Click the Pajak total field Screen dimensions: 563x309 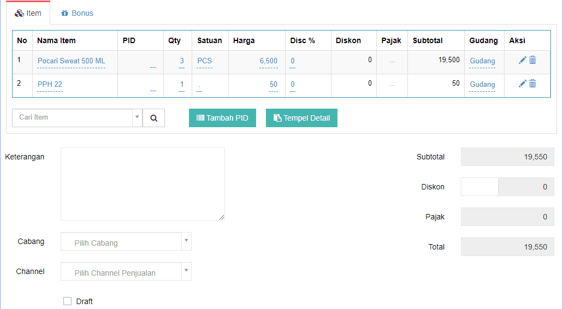pyautogui.click(x=507, y=217)
